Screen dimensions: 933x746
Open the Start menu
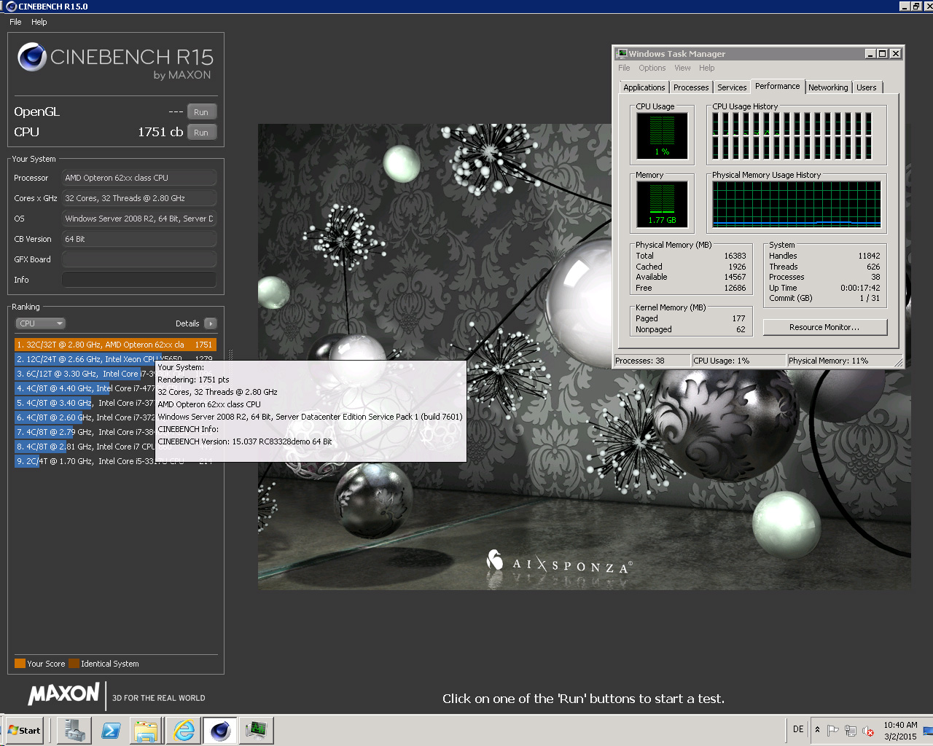24,730
